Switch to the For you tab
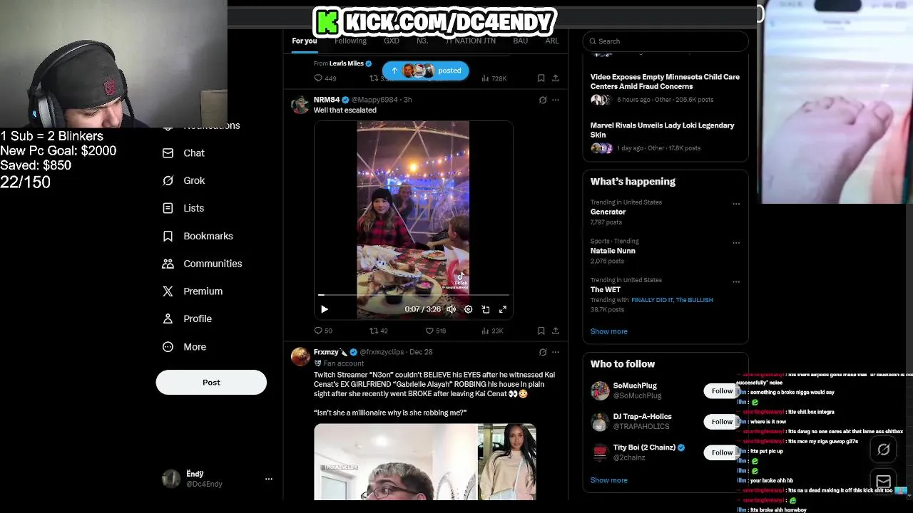The height and width of the screenshot is (513, 913). click(x=304, y=41)
